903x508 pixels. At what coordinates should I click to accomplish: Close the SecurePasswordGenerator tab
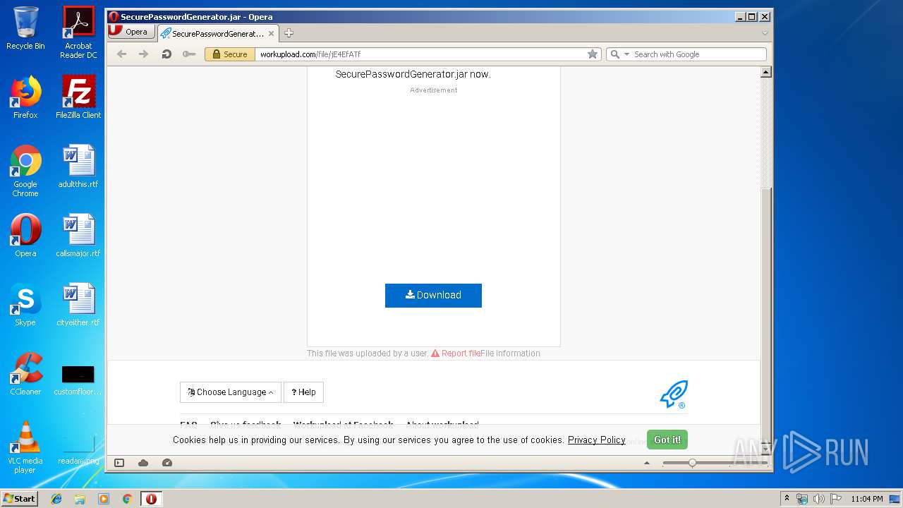click(x=272, y=33)
